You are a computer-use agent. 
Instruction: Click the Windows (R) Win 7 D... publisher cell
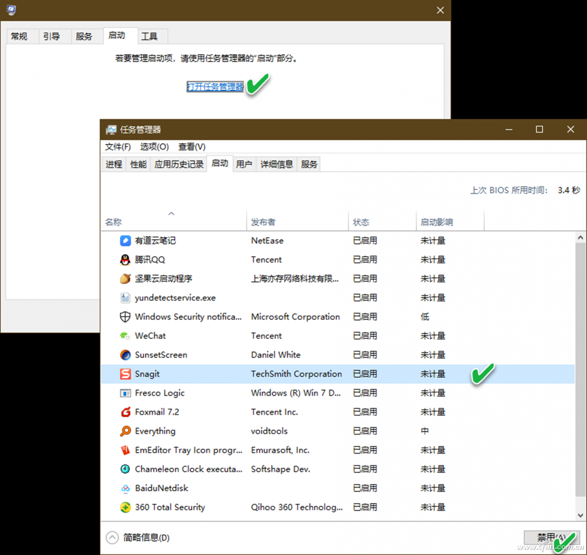tap(296, 393)
